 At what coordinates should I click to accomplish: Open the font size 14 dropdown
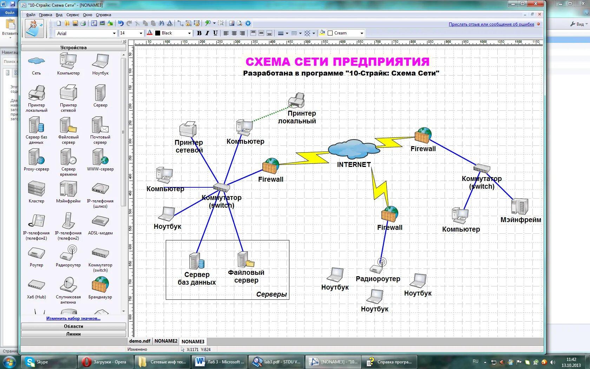(141, 33)
